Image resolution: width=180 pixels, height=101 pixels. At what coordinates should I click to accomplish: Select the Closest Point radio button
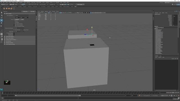click(23, 30)
